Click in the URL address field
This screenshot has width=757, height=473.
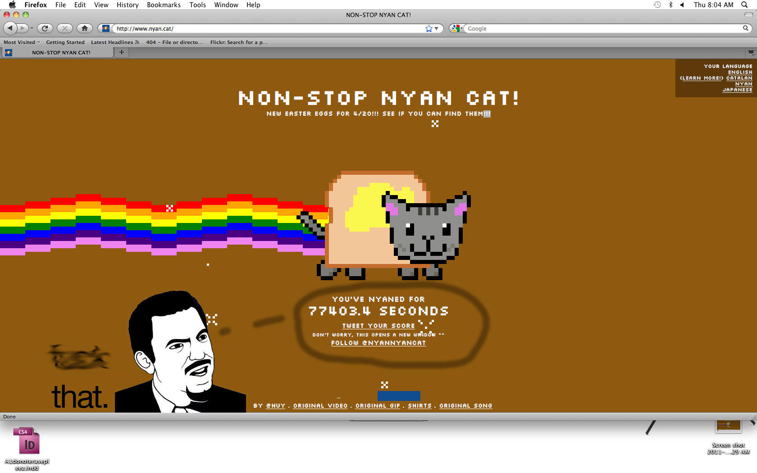click(269, 28)
